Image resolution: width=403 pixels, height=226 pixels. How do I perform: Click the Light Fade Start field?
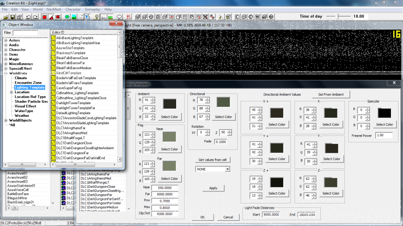pyautogui.click(x=271, y=214)
